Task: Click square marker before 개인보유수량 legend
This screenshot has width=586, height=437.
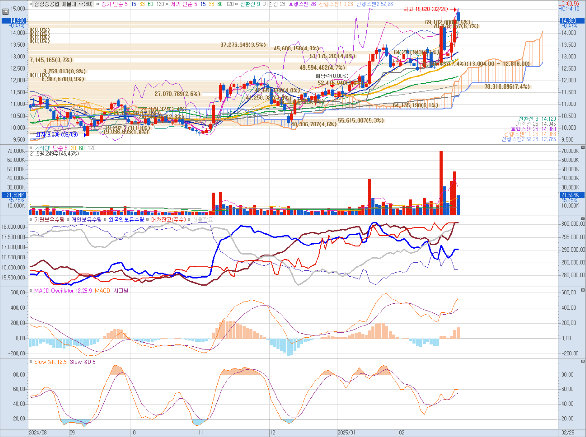Action: 68,219
